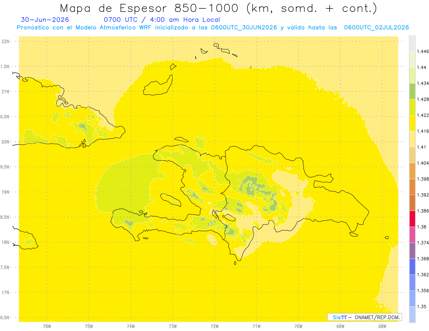The width and height of the screenshot is (429, 331).
Task: Click the "68W" longitude label
Action: coord(382,326)
